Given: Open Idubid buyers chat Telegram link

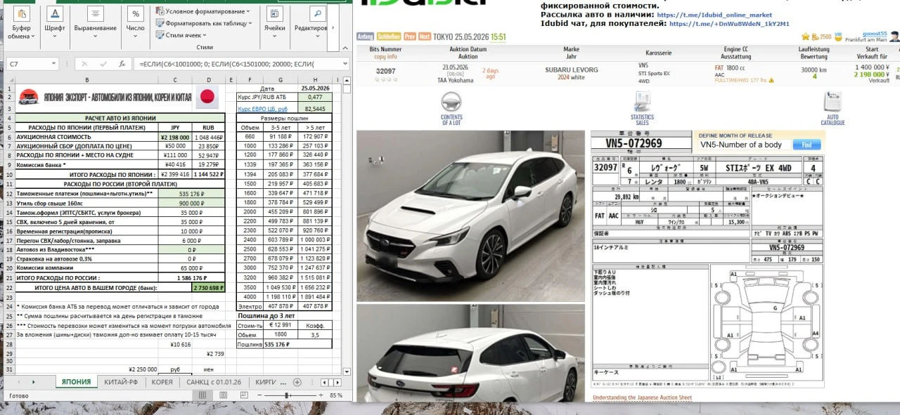Looking at the screenshot, I should coord(729,23).
